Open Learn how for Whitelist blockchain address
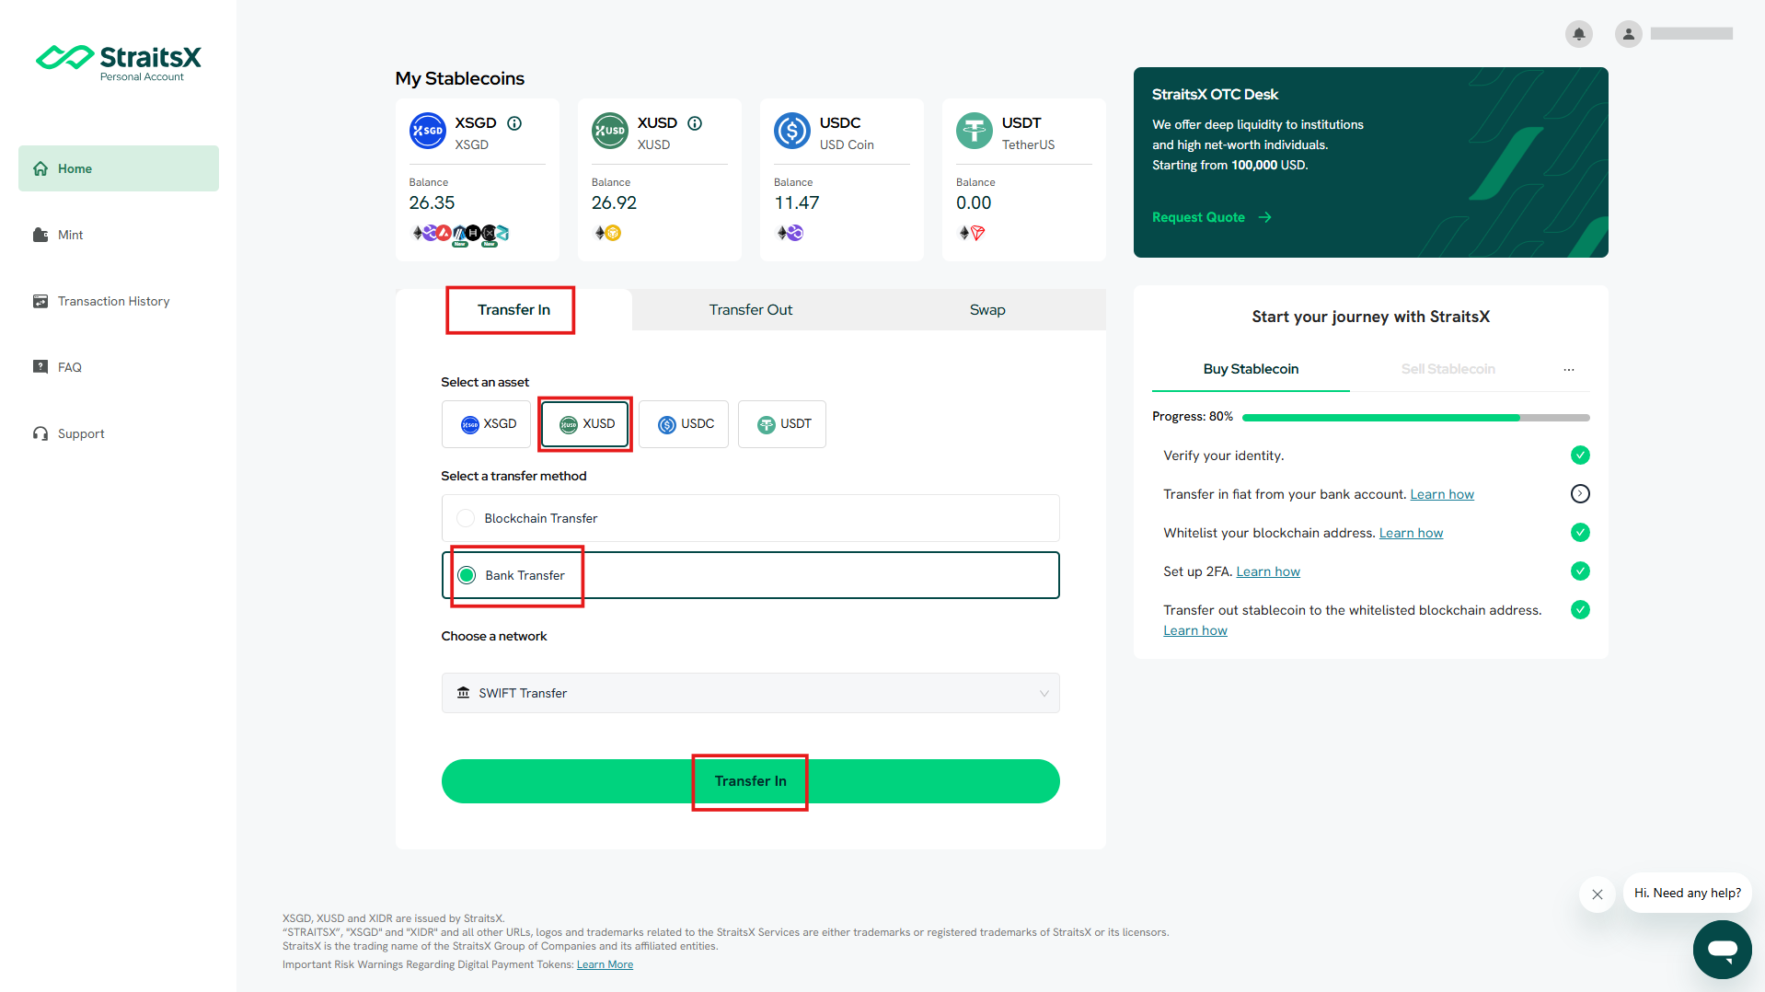This screenshot has height=992, width=1765. [1411, 533]
